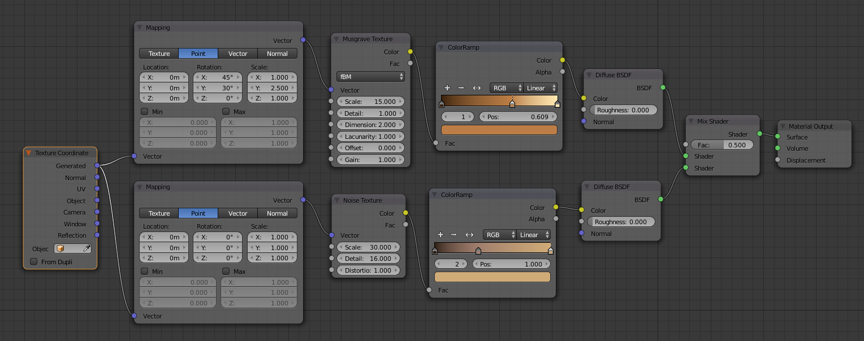Flip the color ramp fed by Musgrave Texture
Image resolution: width=864 pixels, height=341 pixels.
coord(477,88)
